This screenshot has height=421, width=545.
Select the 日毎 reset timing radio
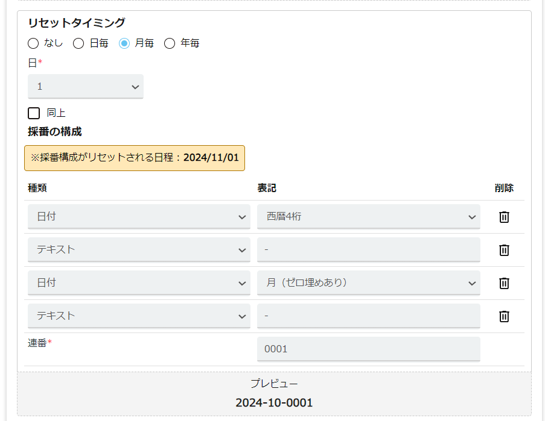pyautogui.click(x=78, y=43)
